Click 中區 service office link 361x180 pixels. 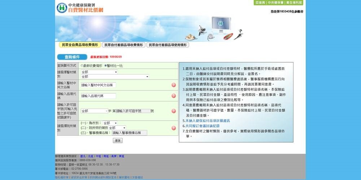point(98,156)
